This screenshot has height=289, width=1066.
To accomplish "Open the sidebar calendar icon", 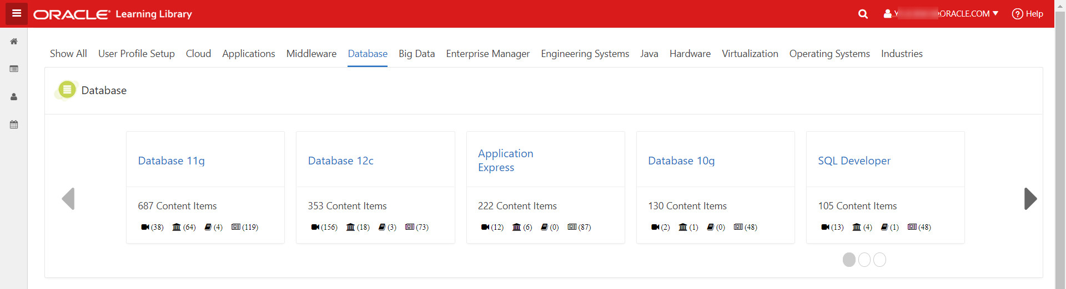I will coord(14,125).
